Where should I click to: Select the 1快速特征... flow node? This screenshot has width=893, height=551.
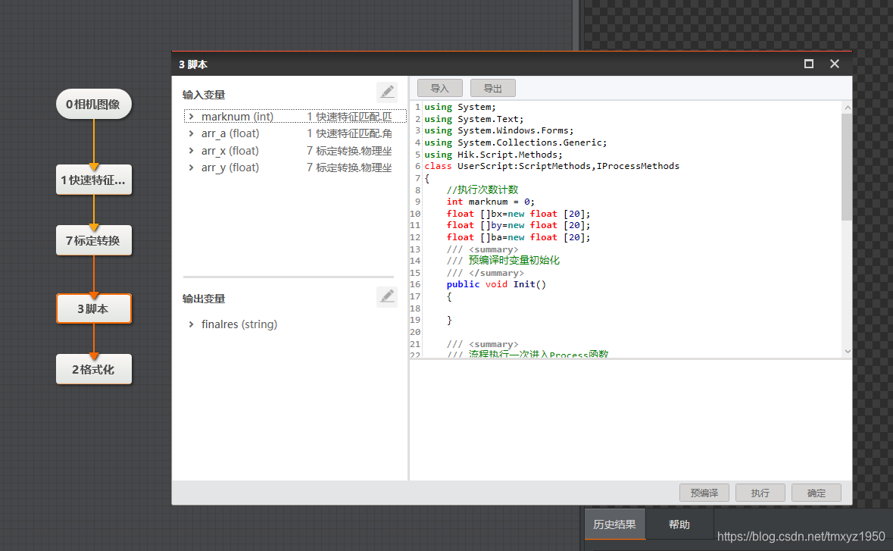coord(93,180)
